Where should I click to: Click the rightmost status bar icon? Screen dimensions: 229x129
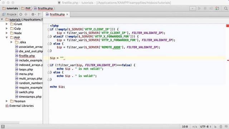226,126
